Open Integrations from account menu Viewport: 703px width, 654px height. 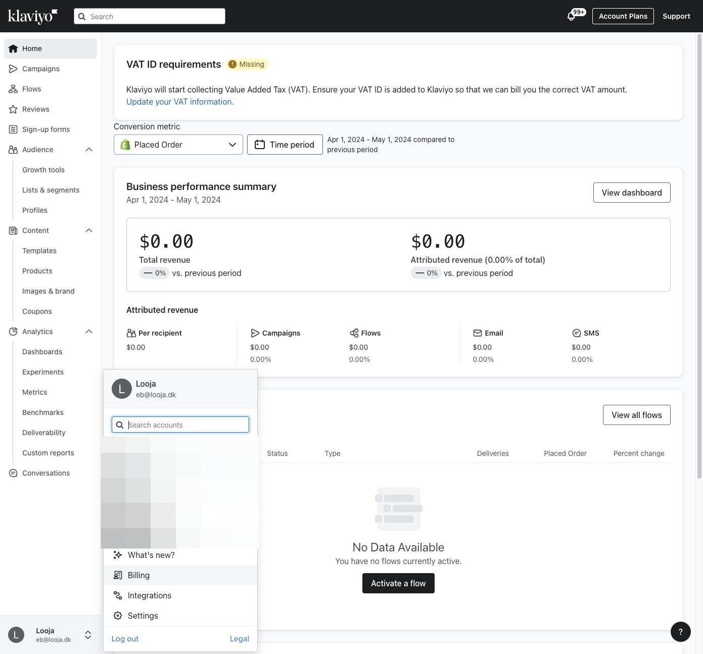click(x=180, y=595)
